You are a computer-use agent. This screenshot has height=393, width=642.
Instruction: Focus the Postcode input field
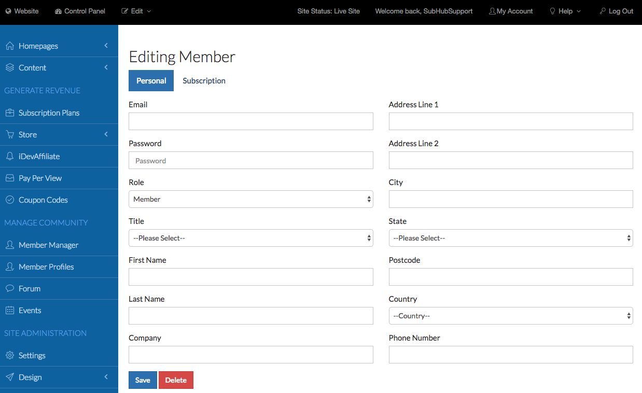click(511, 277)
